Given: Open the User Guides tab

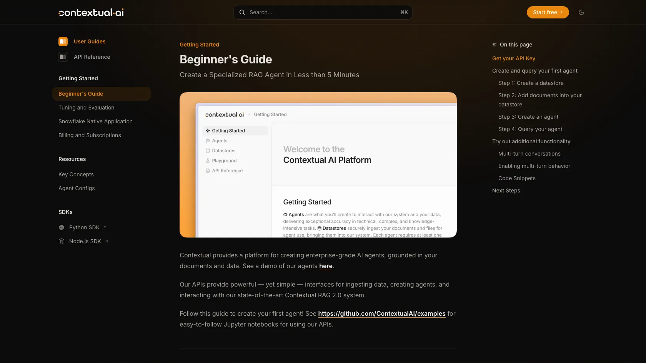Looking at the screenshot, I should point(82,41).
